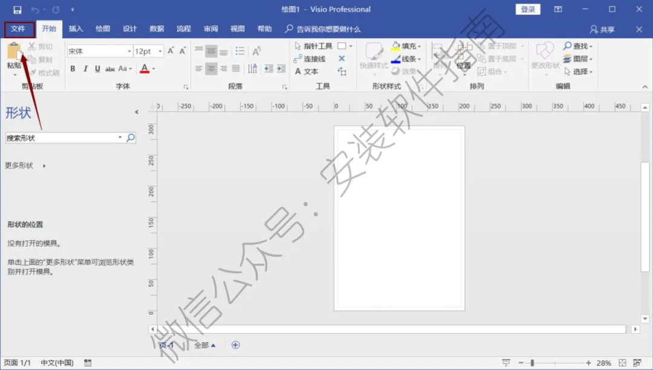
Task: Click the 搜索形状 search field
Action: (x=61, y=138)
